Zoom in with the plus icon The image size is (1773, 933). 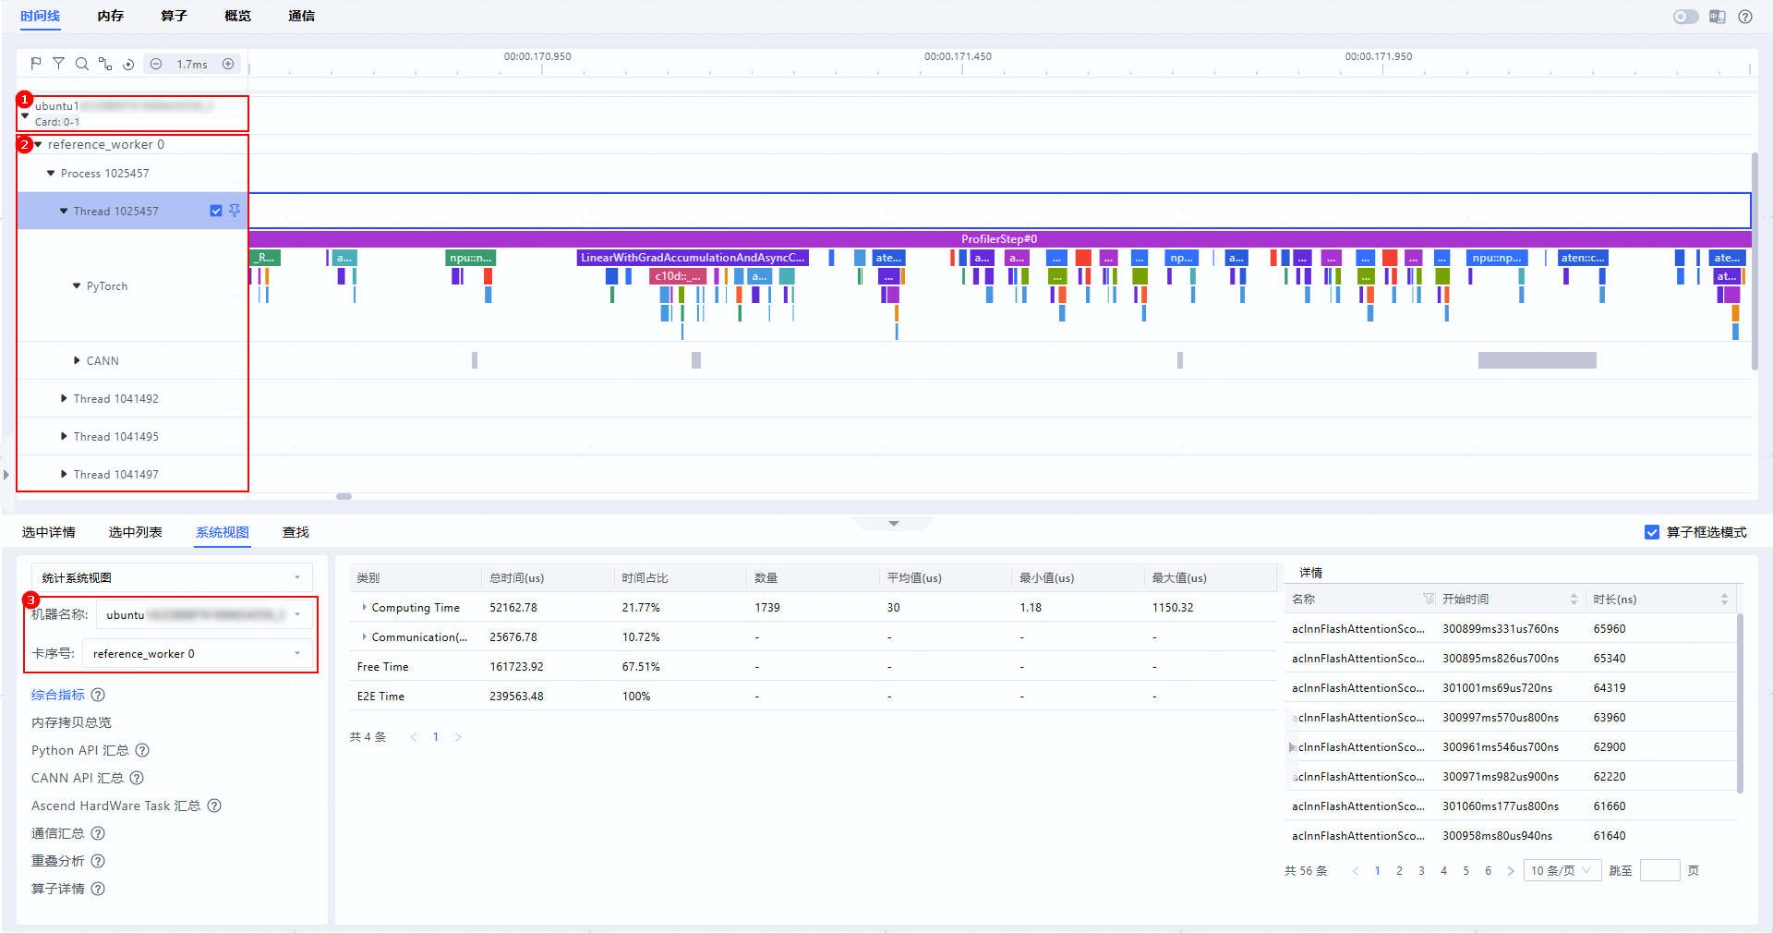(228, 64)
